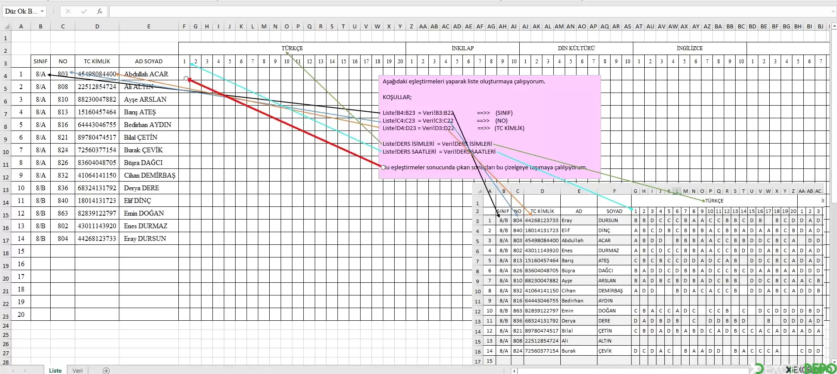The width and height of the screenshot is (837, 374).
Task: Click the DİN KÜLTÜRÜ header cell
Action: [576, 48]
